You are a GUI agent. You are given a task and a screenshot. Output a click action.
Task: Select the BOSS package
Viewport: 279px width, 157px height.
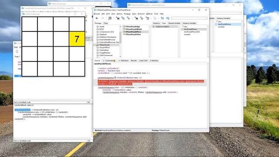(x=102, y=29)
